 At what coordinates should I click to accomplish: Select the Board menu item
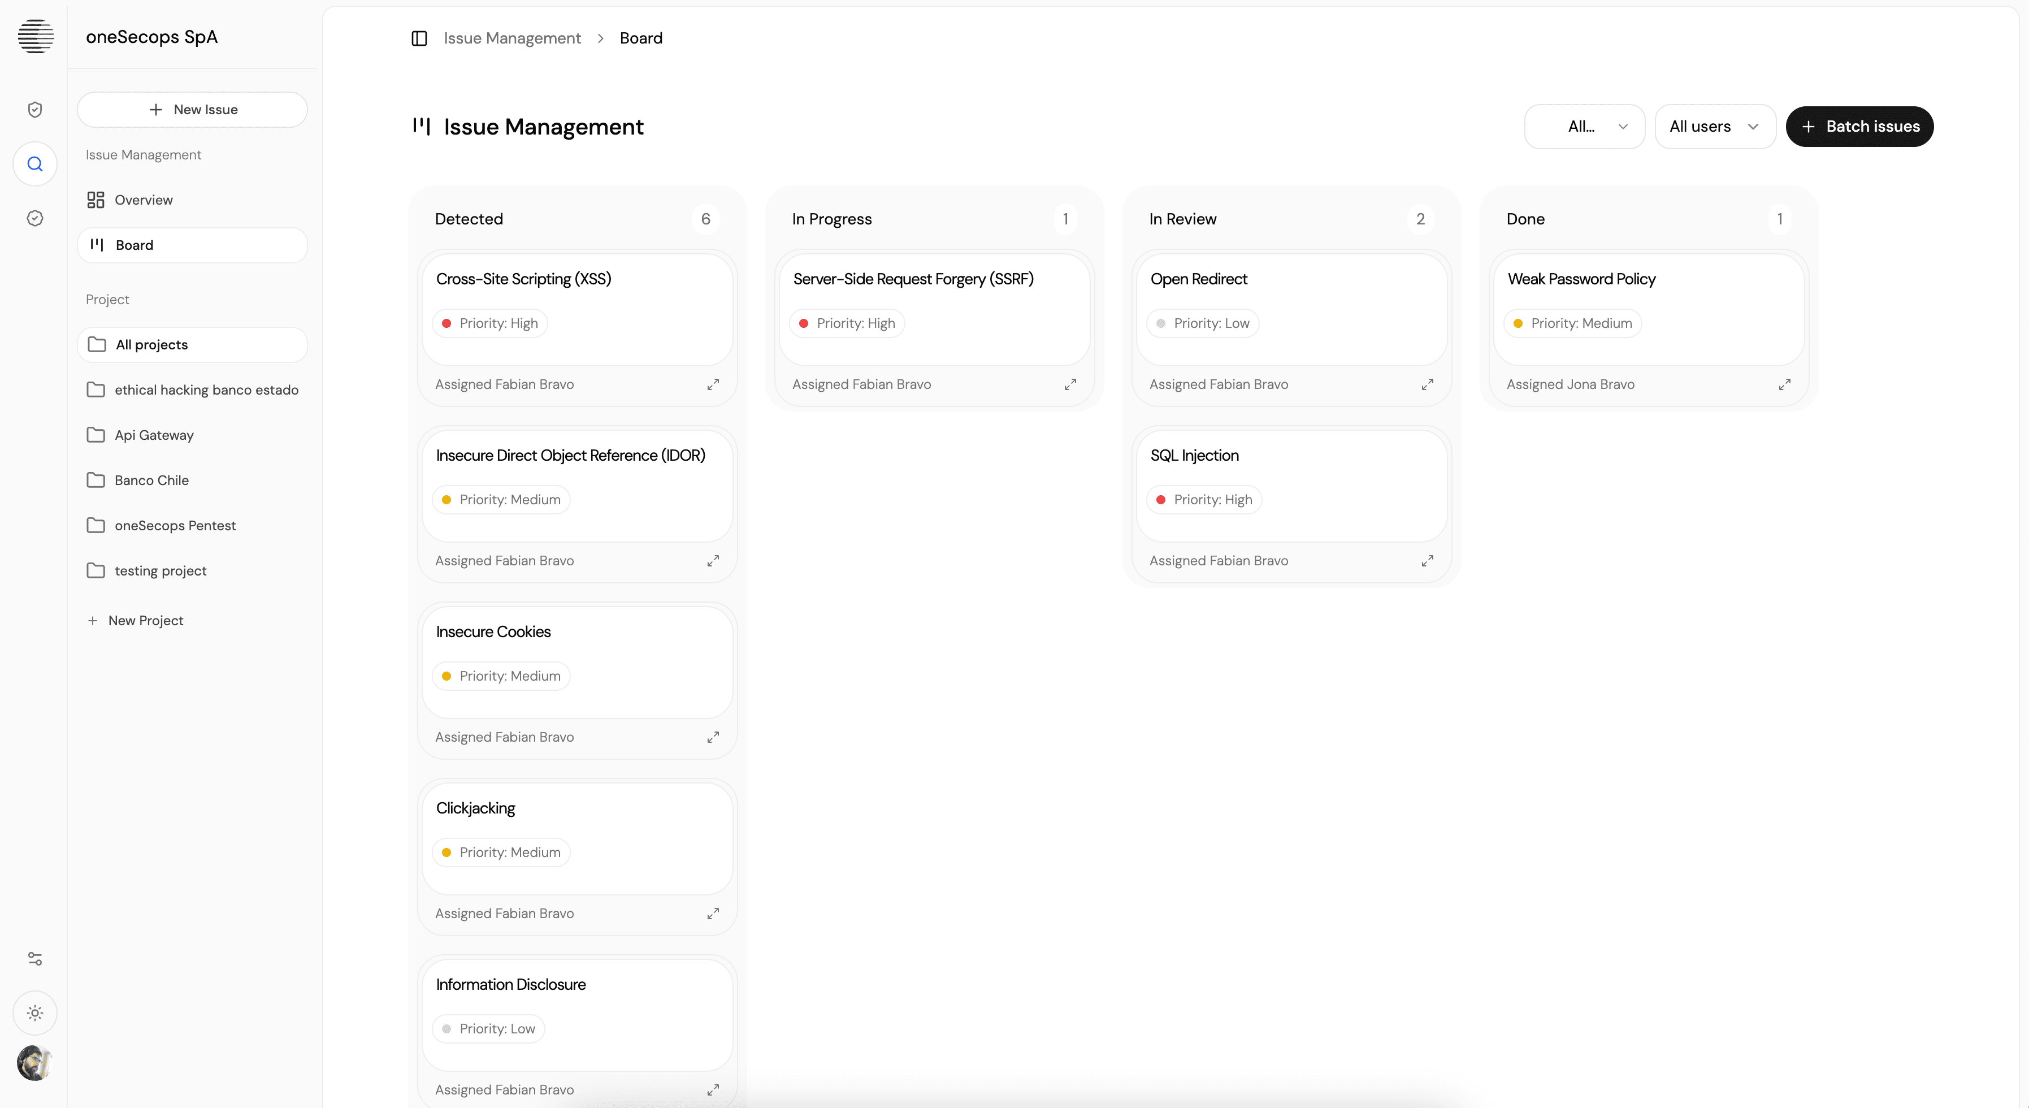tap(135, 245)
